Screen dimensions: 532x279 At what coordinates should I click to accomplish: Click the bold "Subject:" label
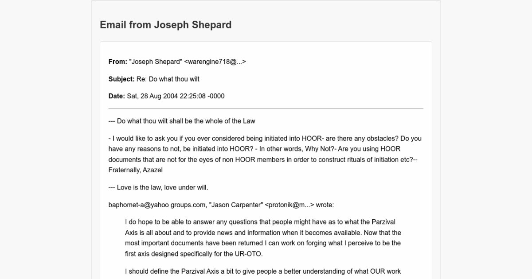[x=121, y=79]
